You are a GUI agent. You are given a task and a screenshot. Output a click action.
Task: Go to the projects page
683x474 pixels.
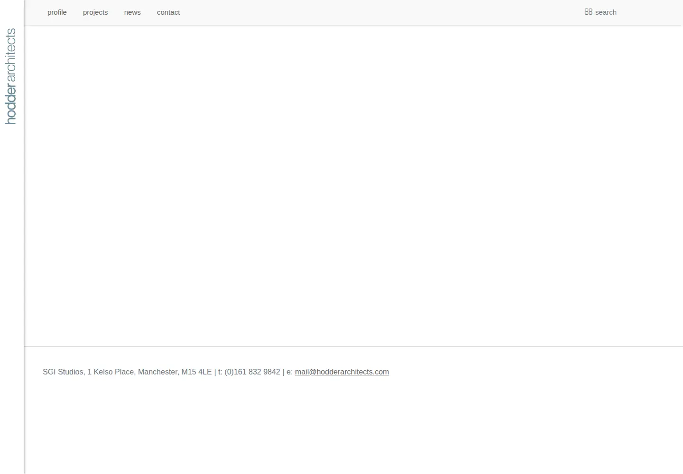(x=95, y=12)
